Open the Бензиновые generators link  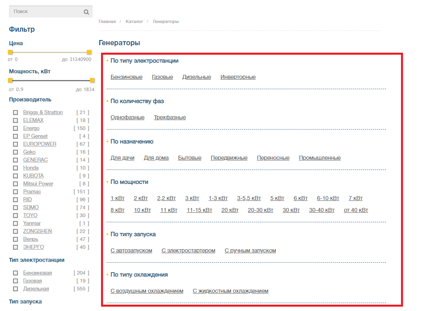tap(126, 77)
